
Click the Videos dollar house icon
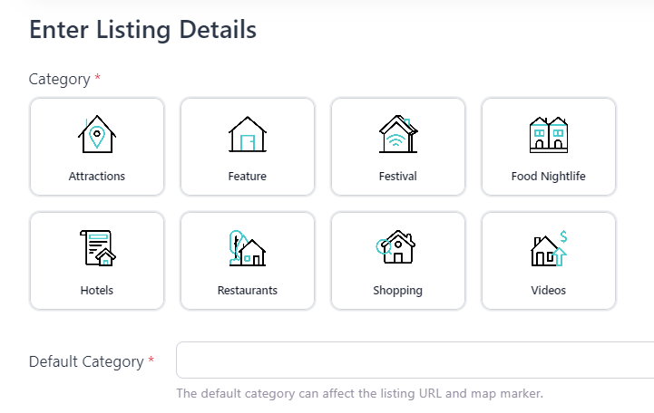tap(548, 248)
